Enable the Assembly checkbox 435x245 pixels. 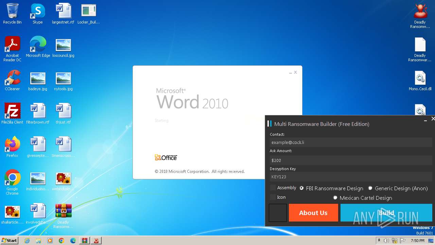tap(273, 188)
